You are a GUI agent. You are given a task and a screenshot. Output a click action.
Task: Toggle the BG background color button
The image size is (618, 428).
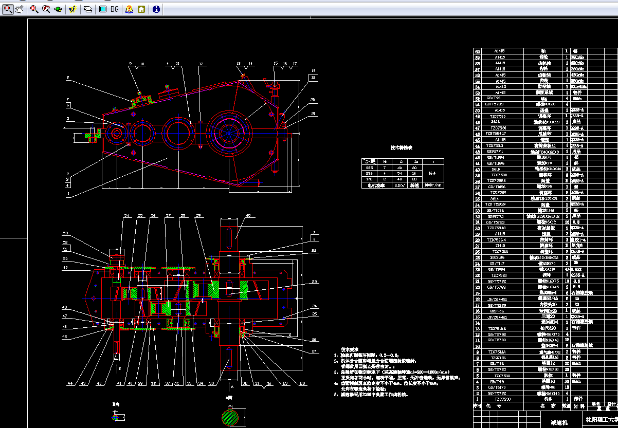tap(114, 9)
